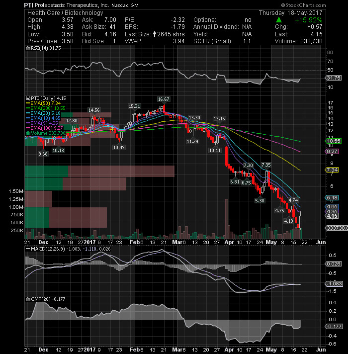Click the RSI 31.75 value tag on the right axis
The image size is (348, 354).
tap(334, 78)
